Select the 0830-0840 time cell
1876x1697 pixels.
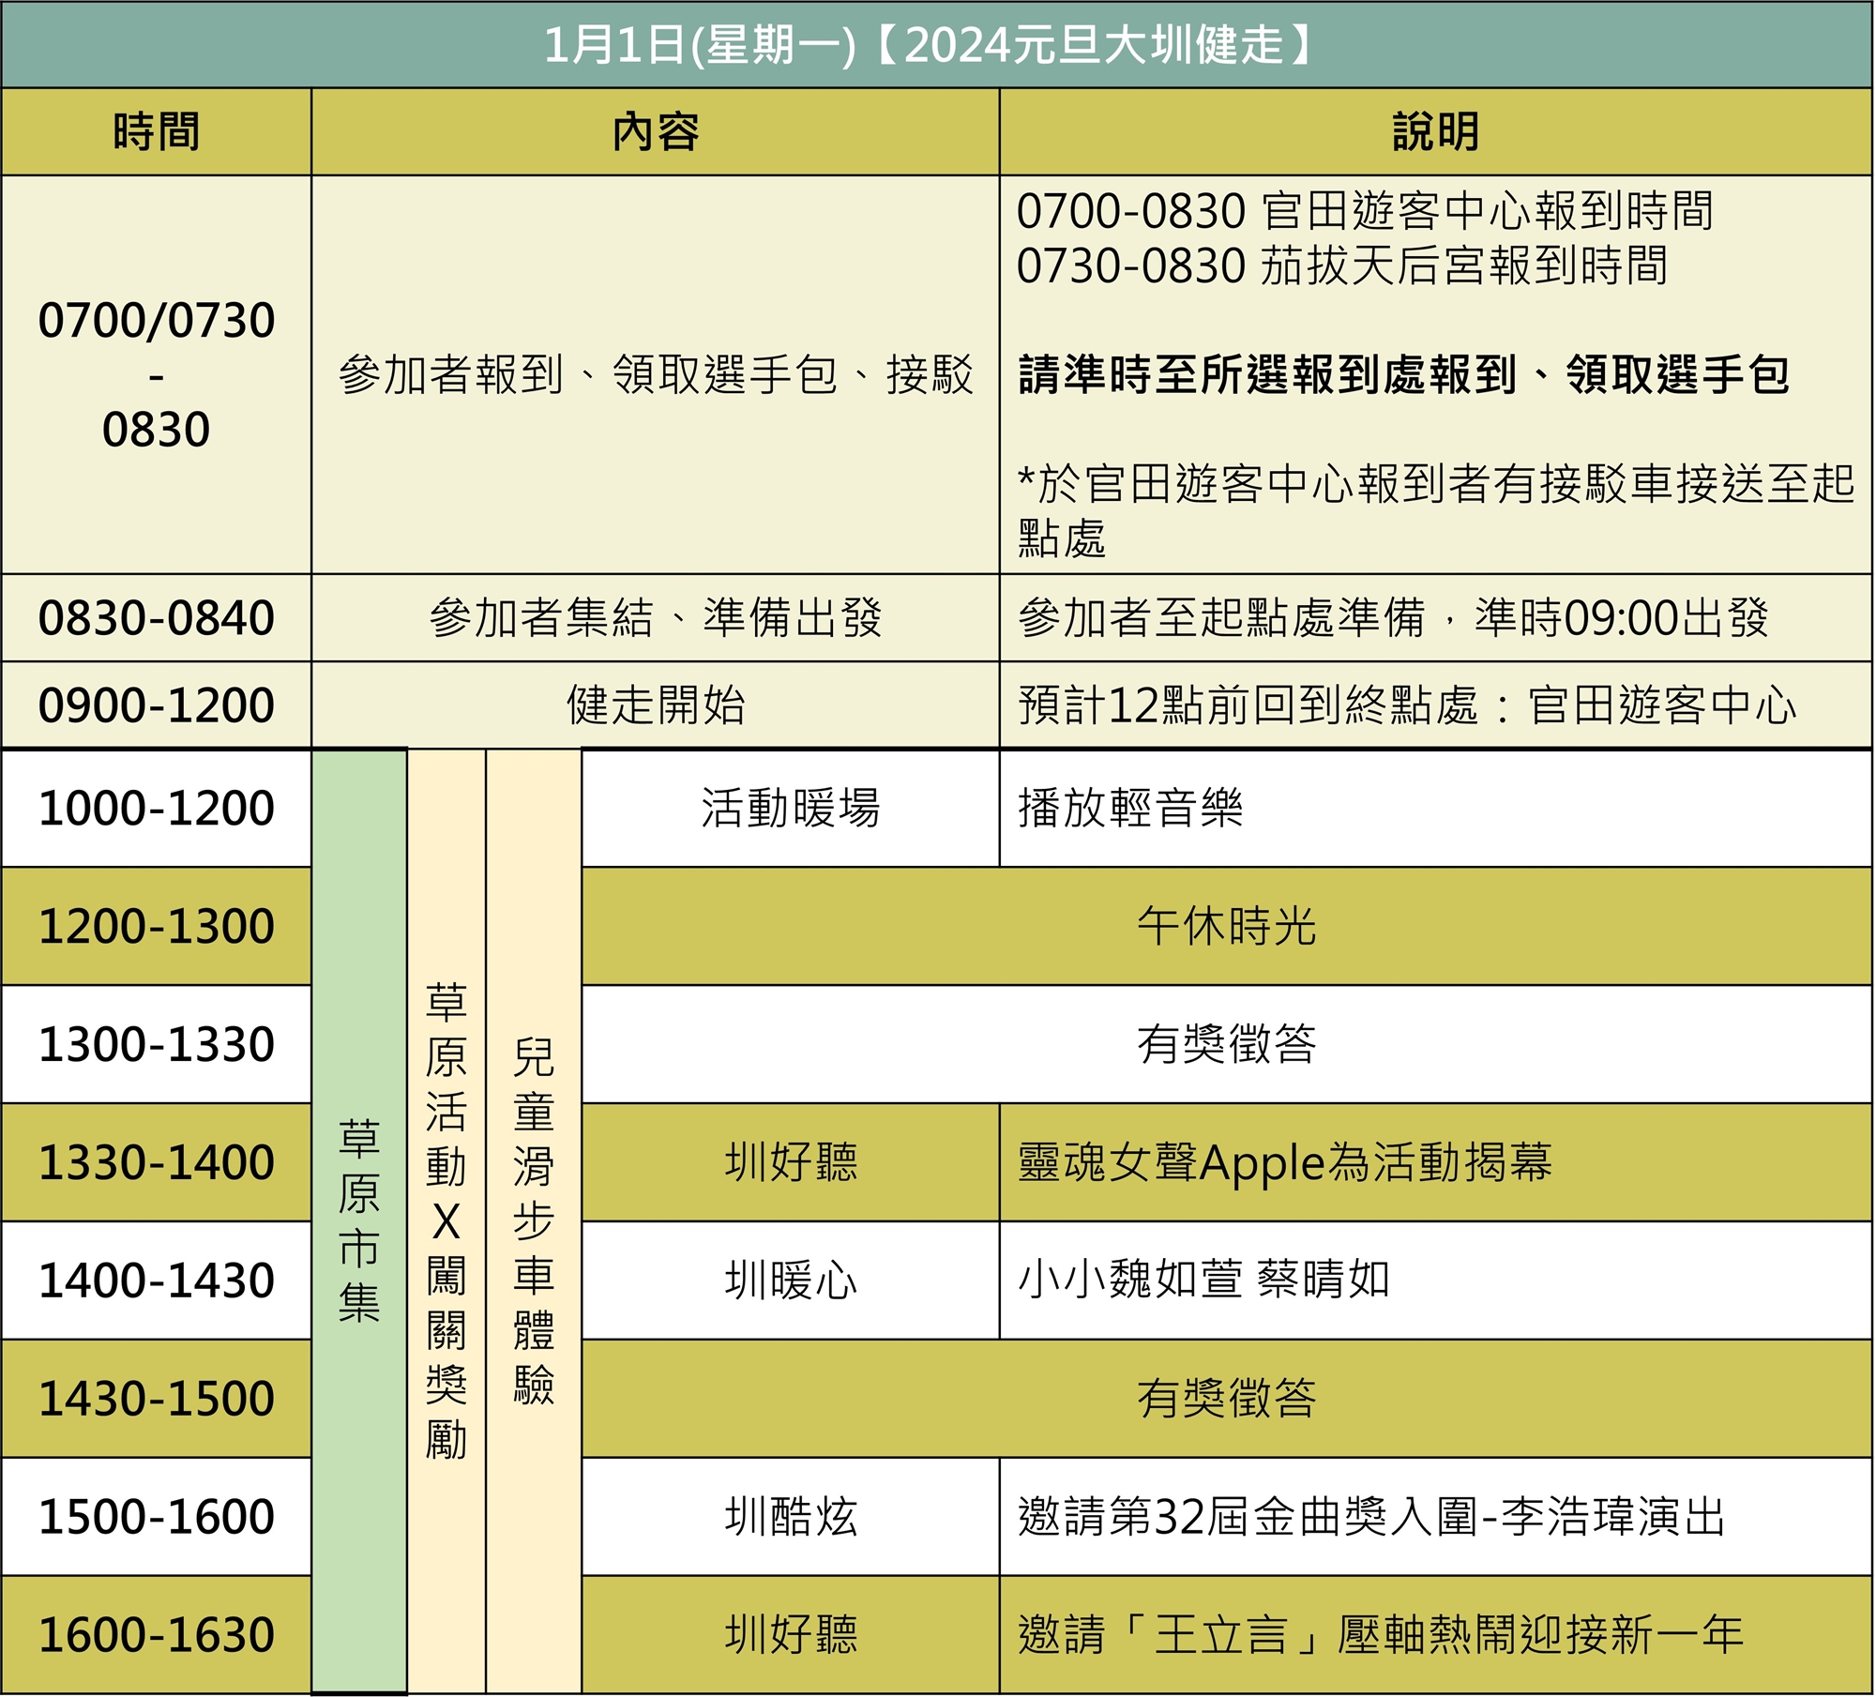pos(156,617)
